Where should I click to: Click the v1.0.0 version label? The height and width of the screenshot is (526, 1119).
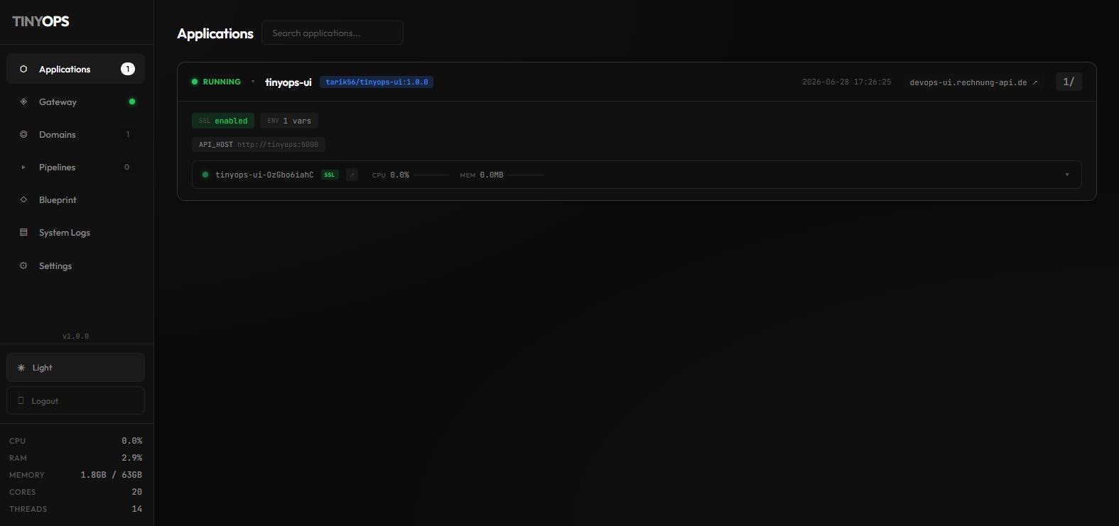pos(75,336)
